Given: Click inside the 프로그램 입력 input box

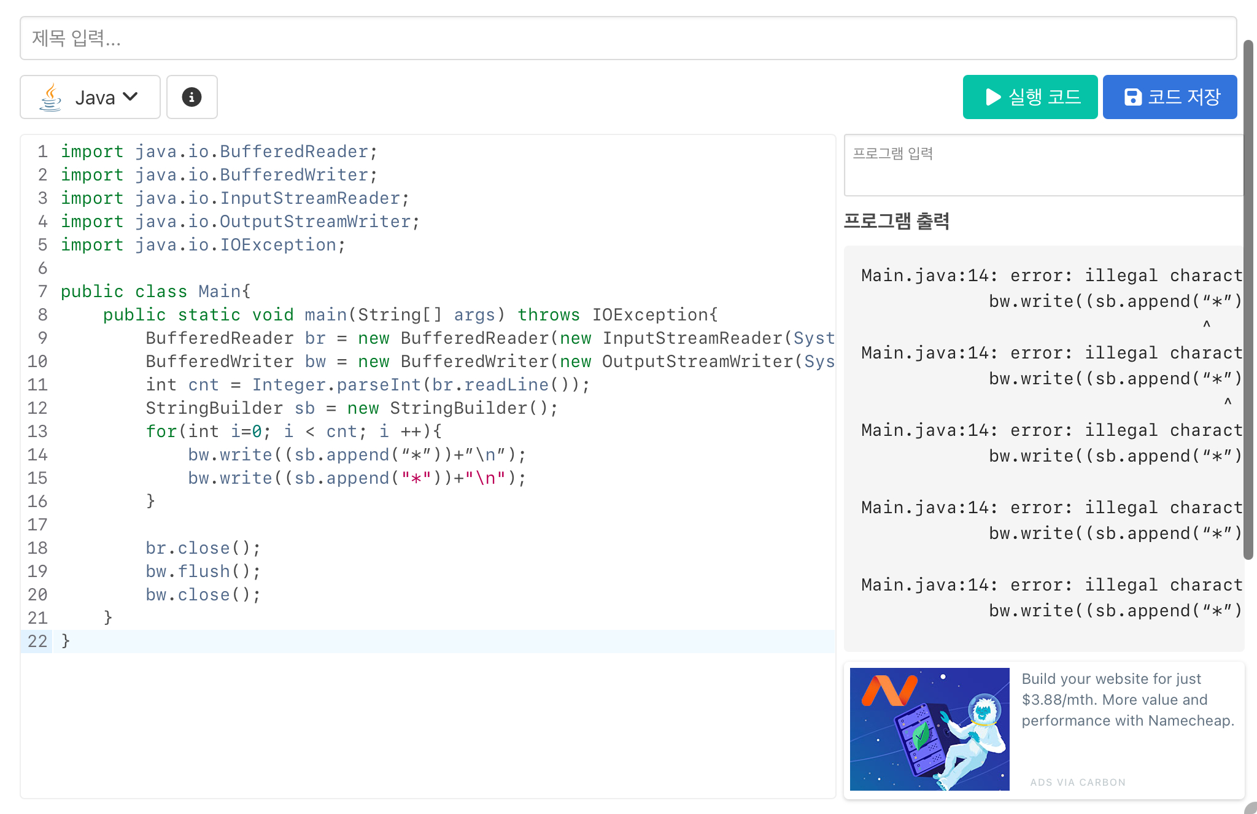Looking at the screenshot, I should pos(1043,166).
